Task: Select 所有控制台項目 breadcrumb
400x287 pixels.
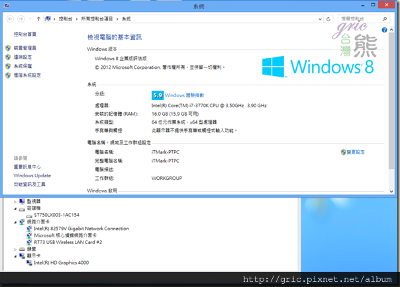Action: (x=97, y=19)
